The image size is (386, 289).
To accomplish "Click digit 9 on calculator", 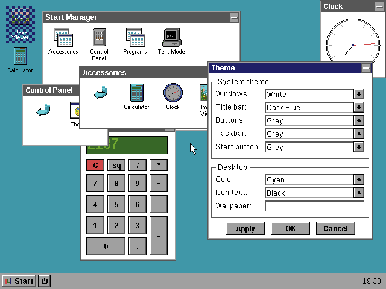I will pyautogui.click(x=138, y=183).
